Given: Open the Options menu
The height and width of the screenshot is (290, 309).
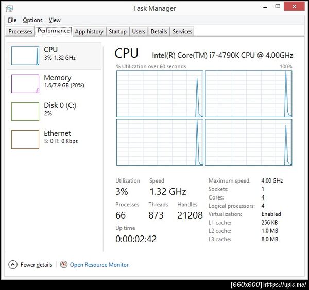Looking at the screenshot, I should point(32,20).
